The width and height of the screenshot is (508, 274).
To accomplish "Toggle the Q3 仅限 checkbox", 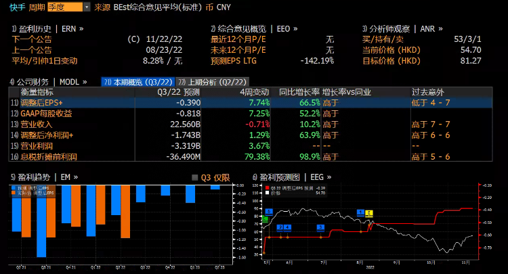I will coord(194,177).
